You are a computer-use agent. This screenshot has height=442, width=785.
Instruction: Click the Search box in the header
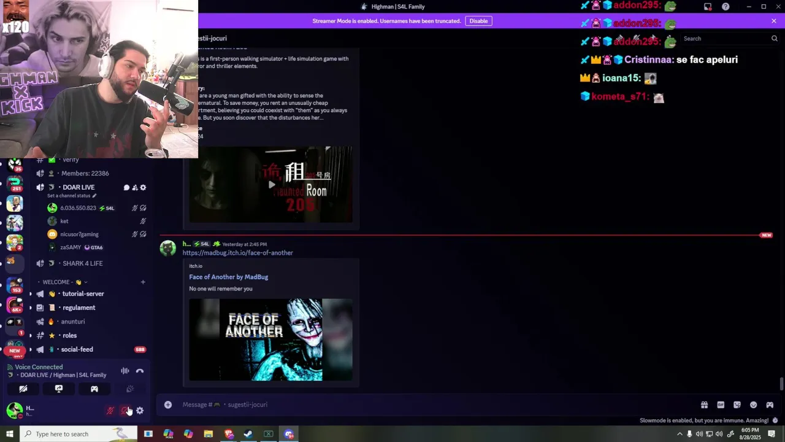[x=730, y=39]
